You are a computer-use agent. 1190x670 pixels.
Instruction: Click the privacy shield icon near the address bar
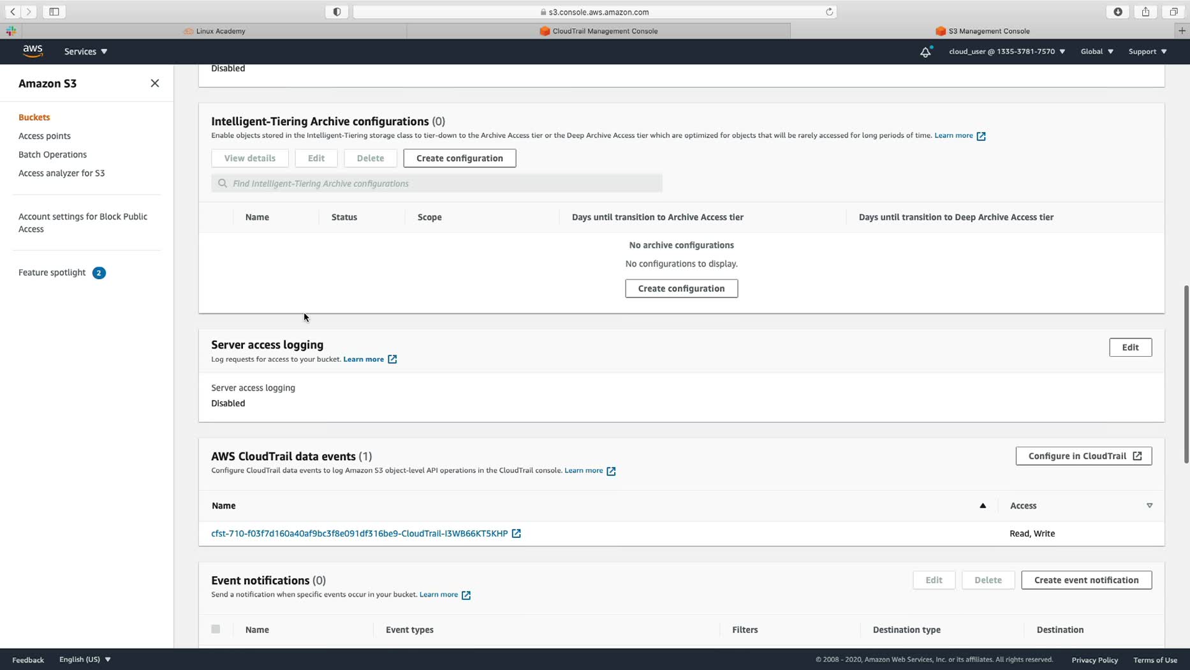coord(337,11)
